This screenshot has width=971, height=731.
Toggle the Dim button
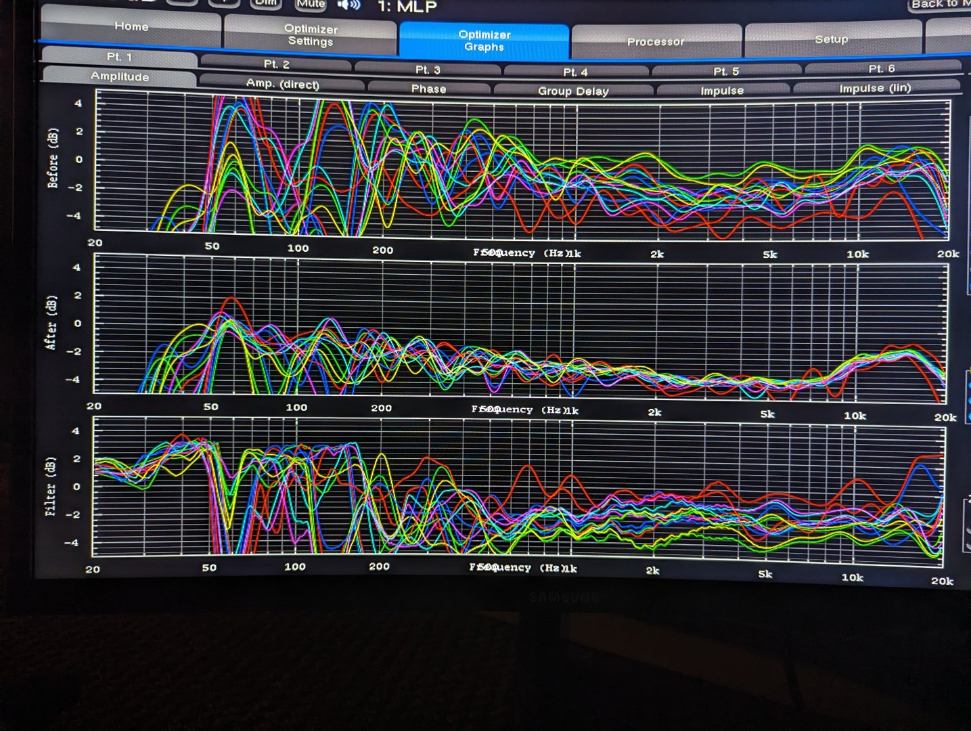(267, 3)
